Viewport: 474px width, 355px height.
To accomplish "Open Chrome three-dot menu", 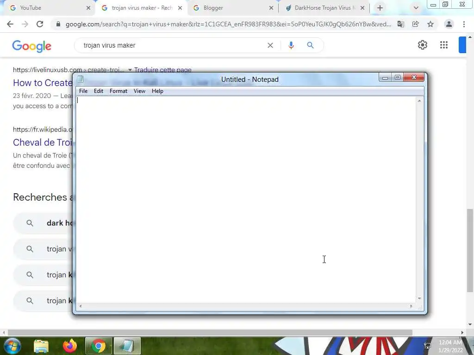I will click(464, 24).
